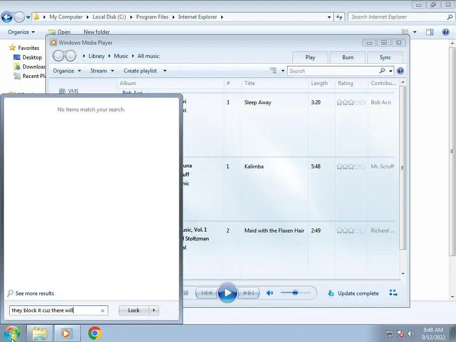This screenshot has width=456, height=342.
Task: Expand the Explorer view options dropdown arrow
Action: [415, 32]
